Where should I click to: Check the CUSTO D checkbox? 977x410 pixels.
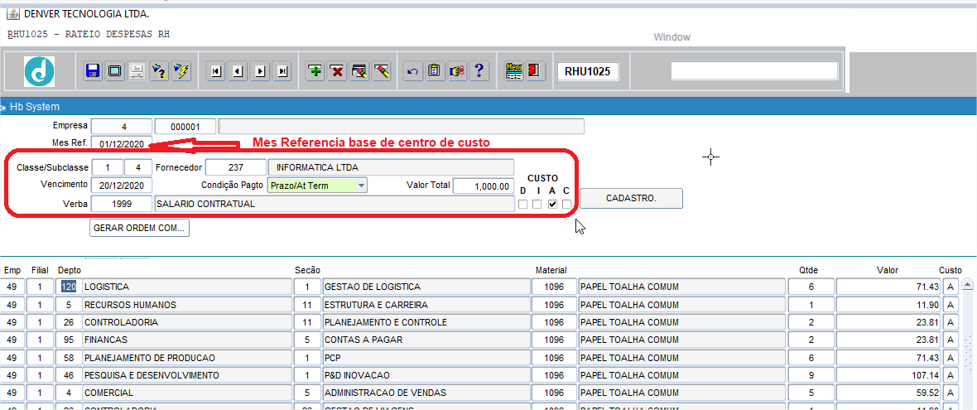click(x=522, y=204)
